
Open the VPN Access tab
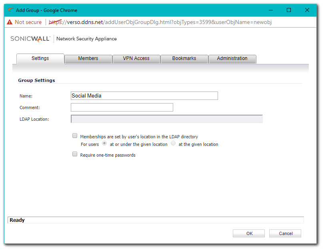(x=136, y=58)
